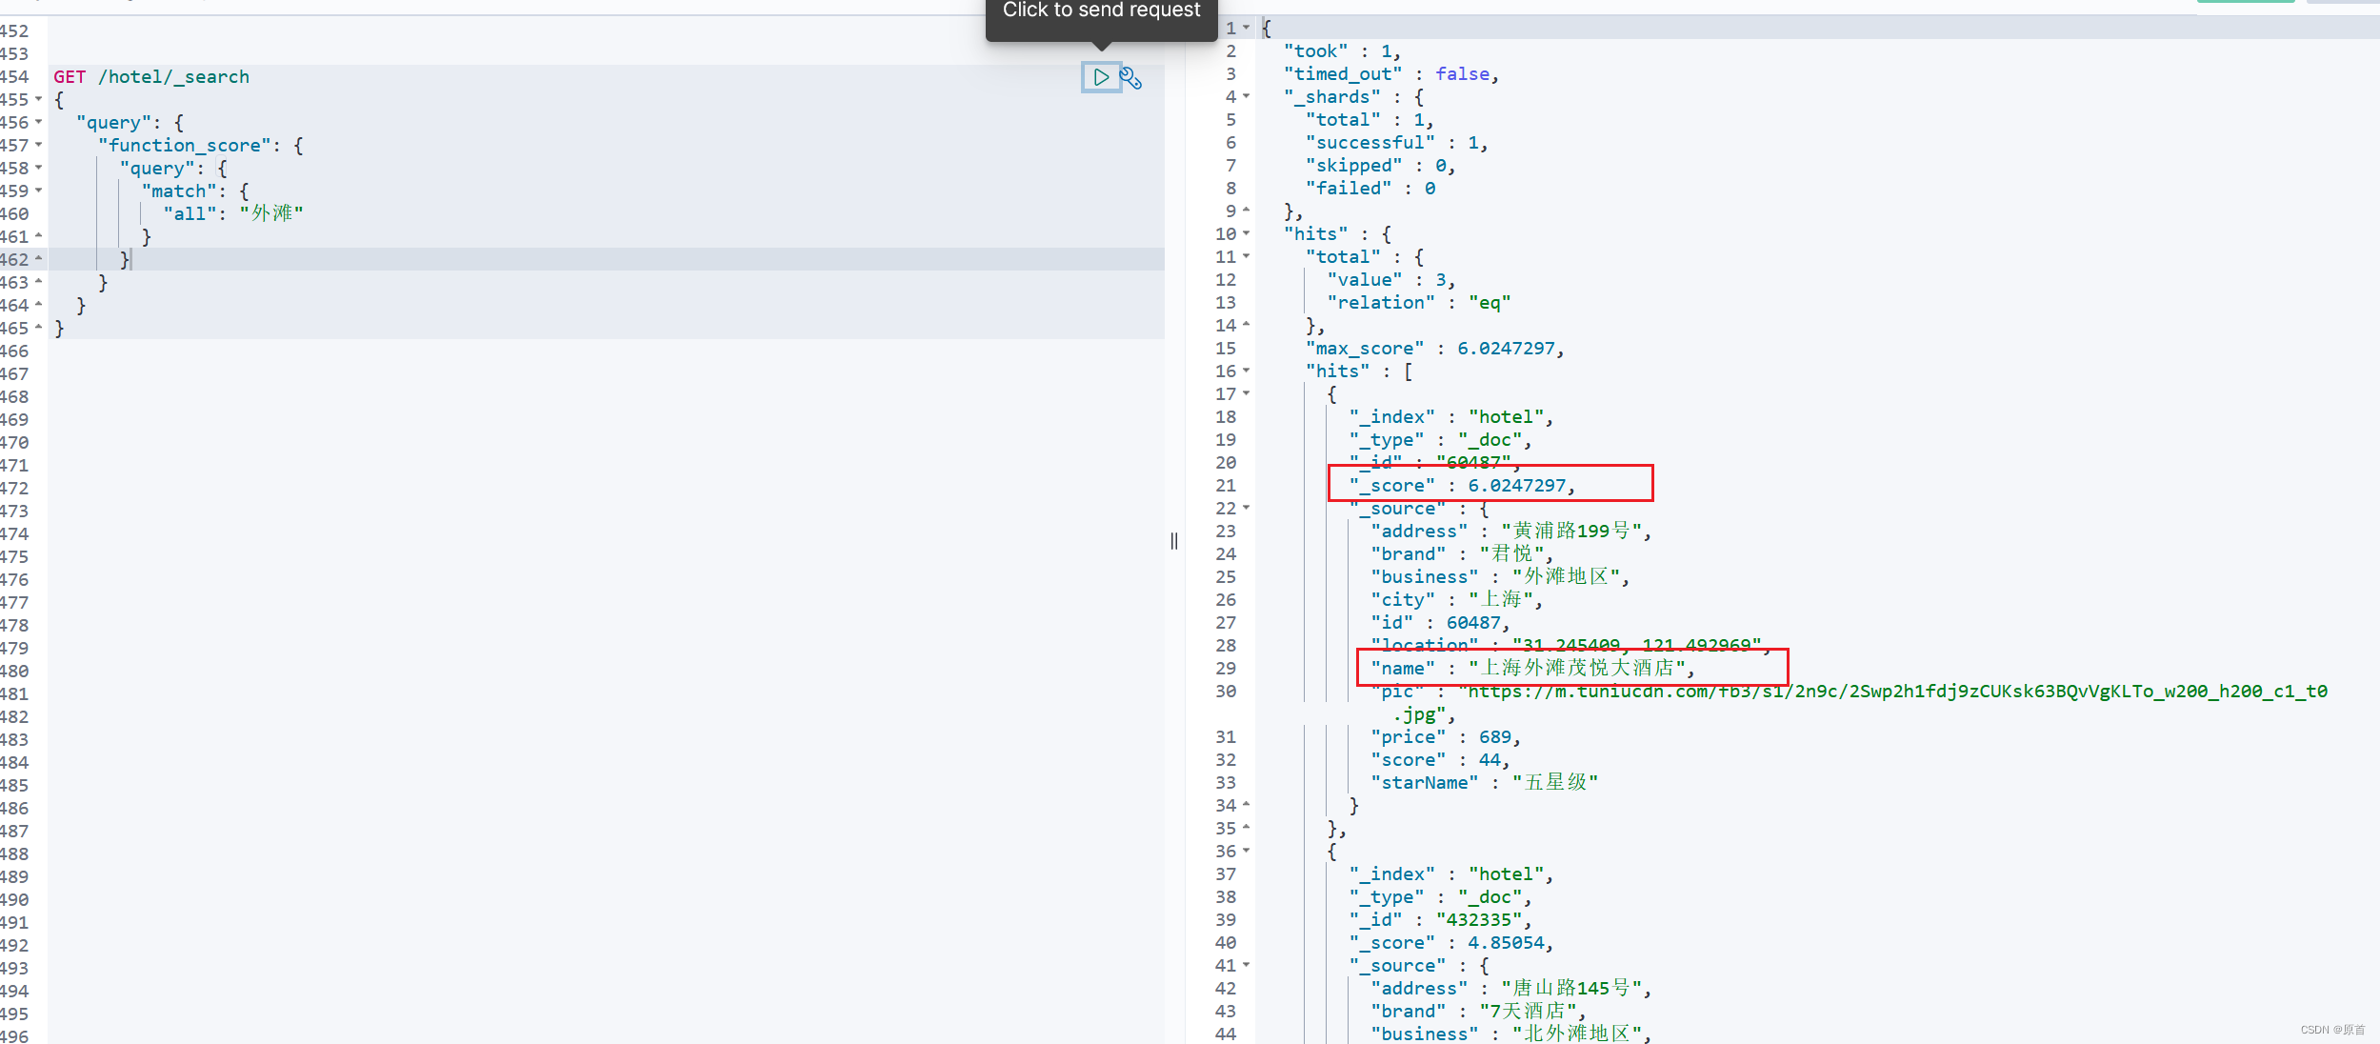Screen dimensions: 2380x1044
Task: Collapse the "query" block at editor line 456
Action: click(x=38, y=122)
